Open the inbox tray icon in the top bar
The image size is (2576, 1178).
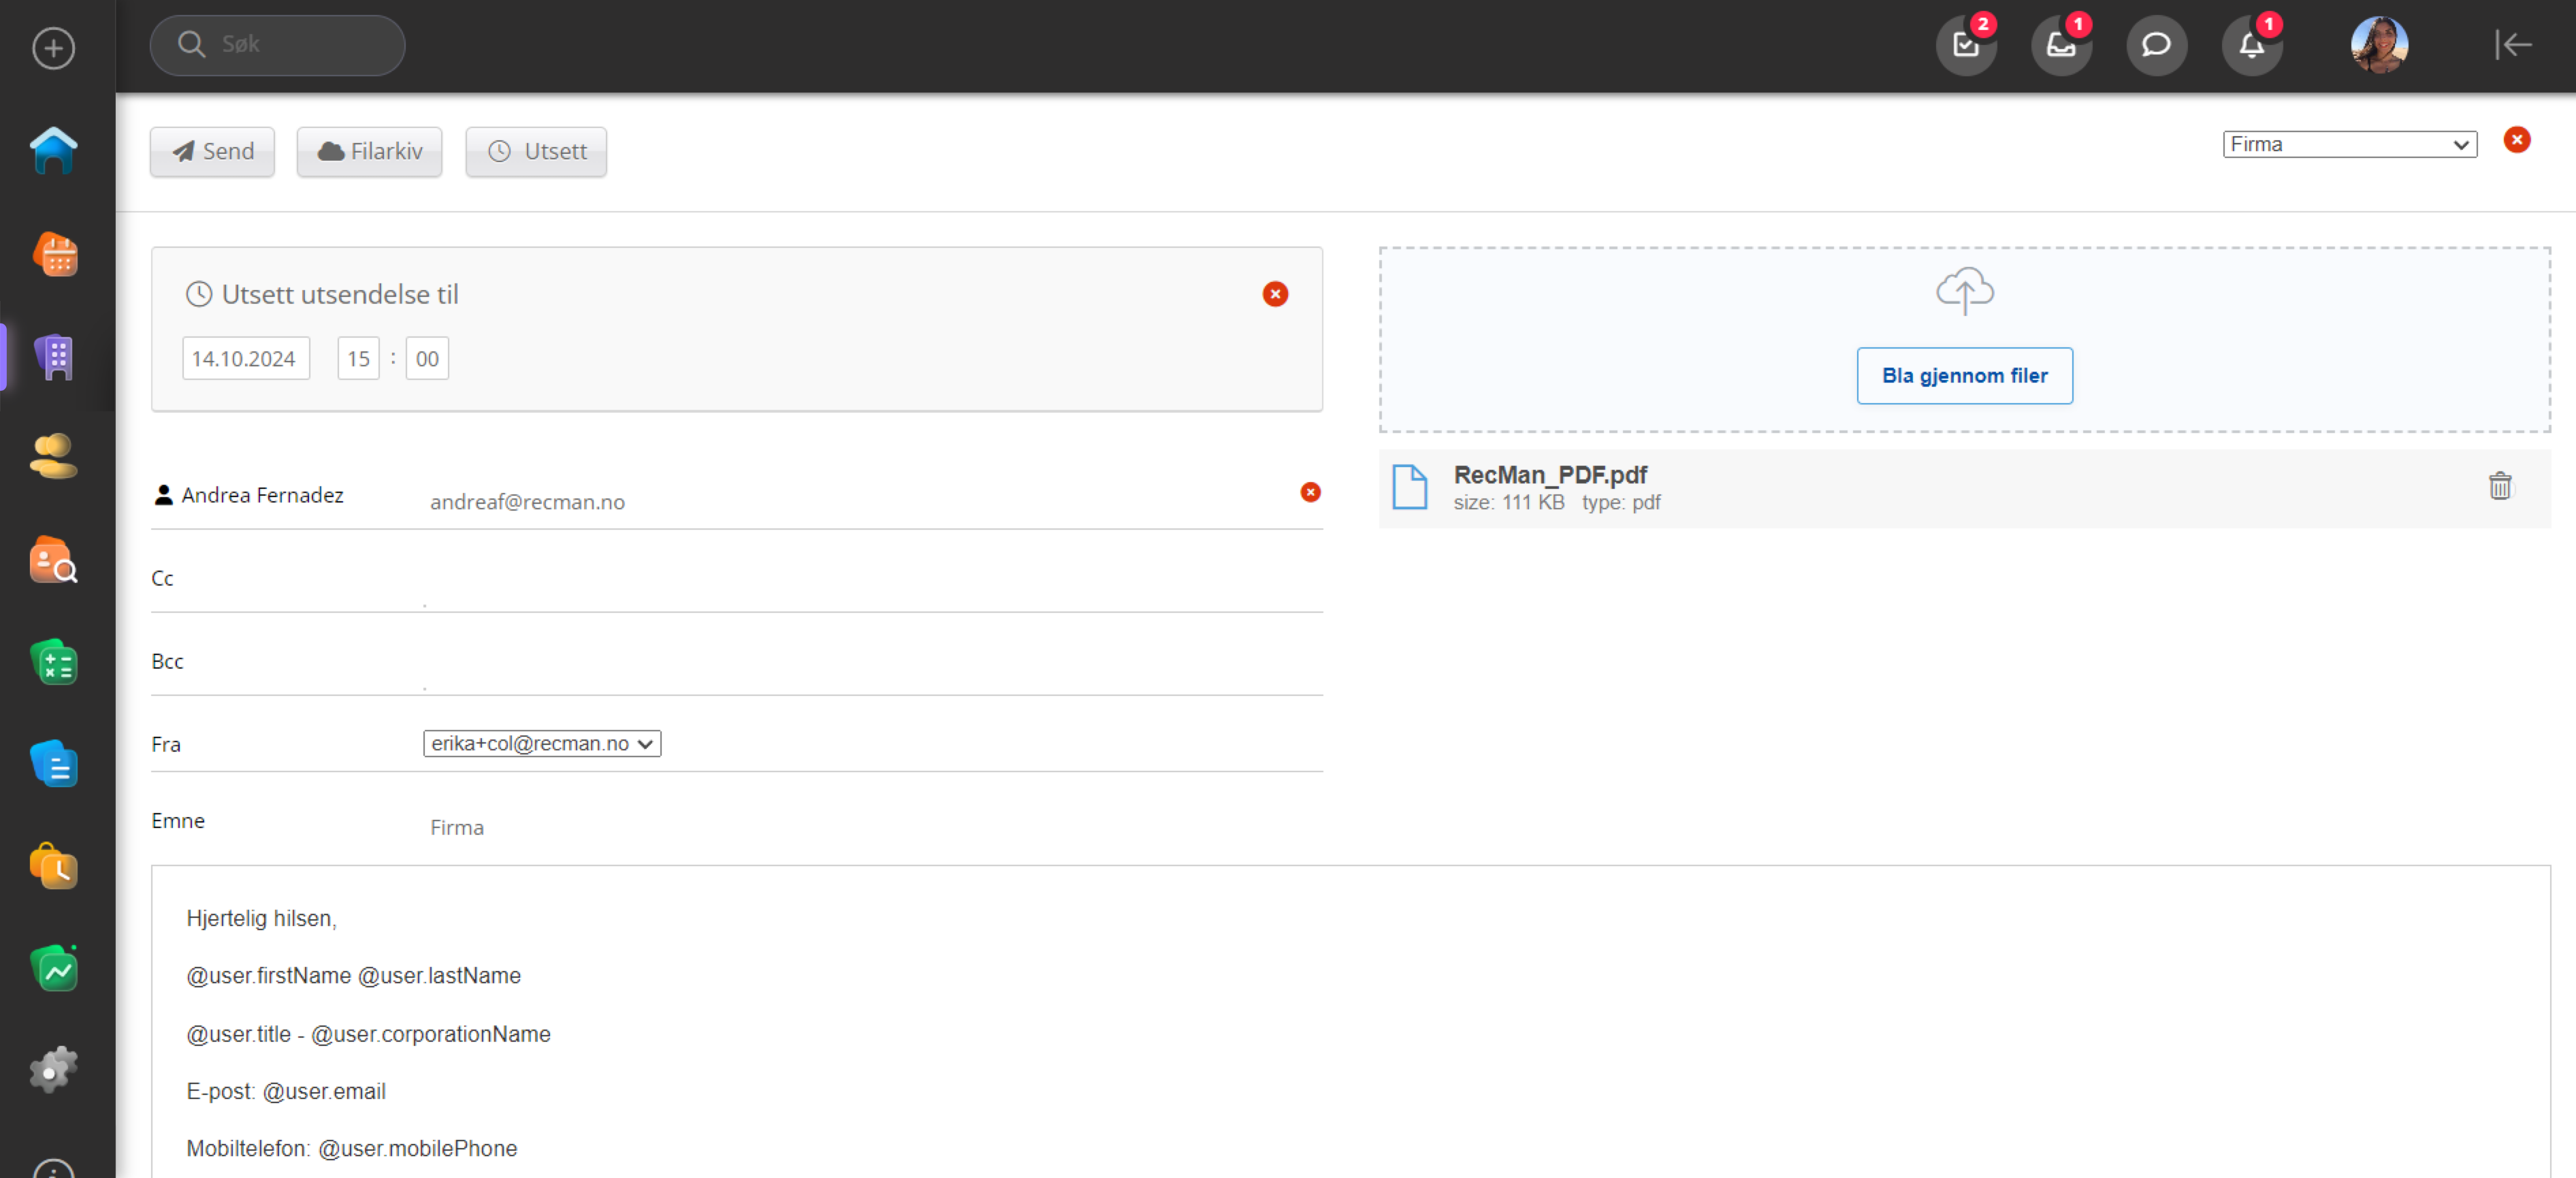click(x=2060, y=45)
